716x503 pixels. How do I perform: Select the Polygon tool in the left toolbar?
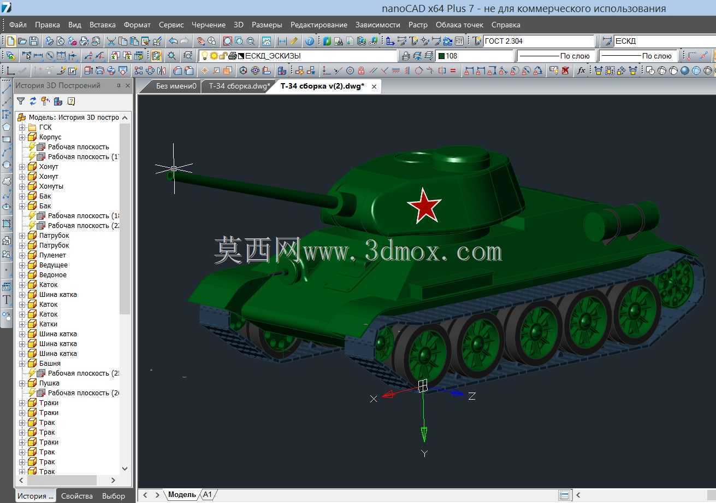pyautogui.click(x=7, y=127)
